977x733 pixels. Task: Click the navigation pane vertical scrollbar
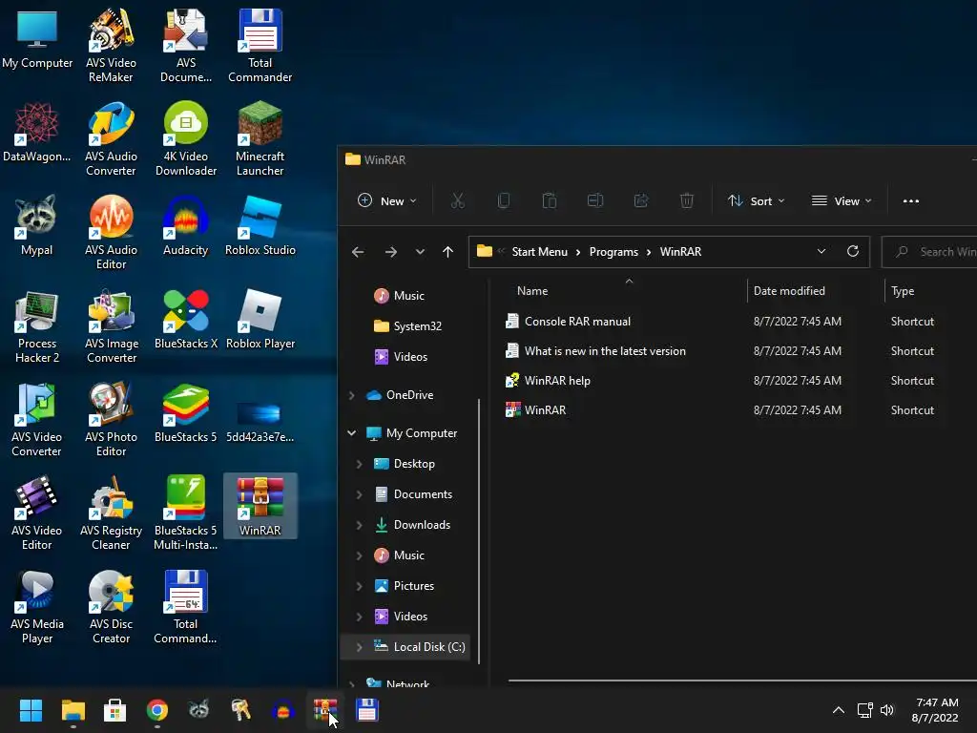coord(479,531)
